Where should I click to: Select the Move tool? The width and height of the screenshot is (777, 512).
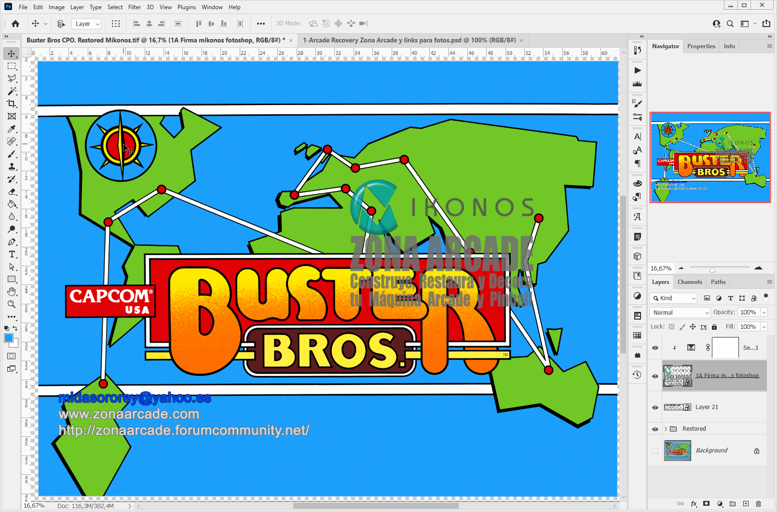point(12,54)
